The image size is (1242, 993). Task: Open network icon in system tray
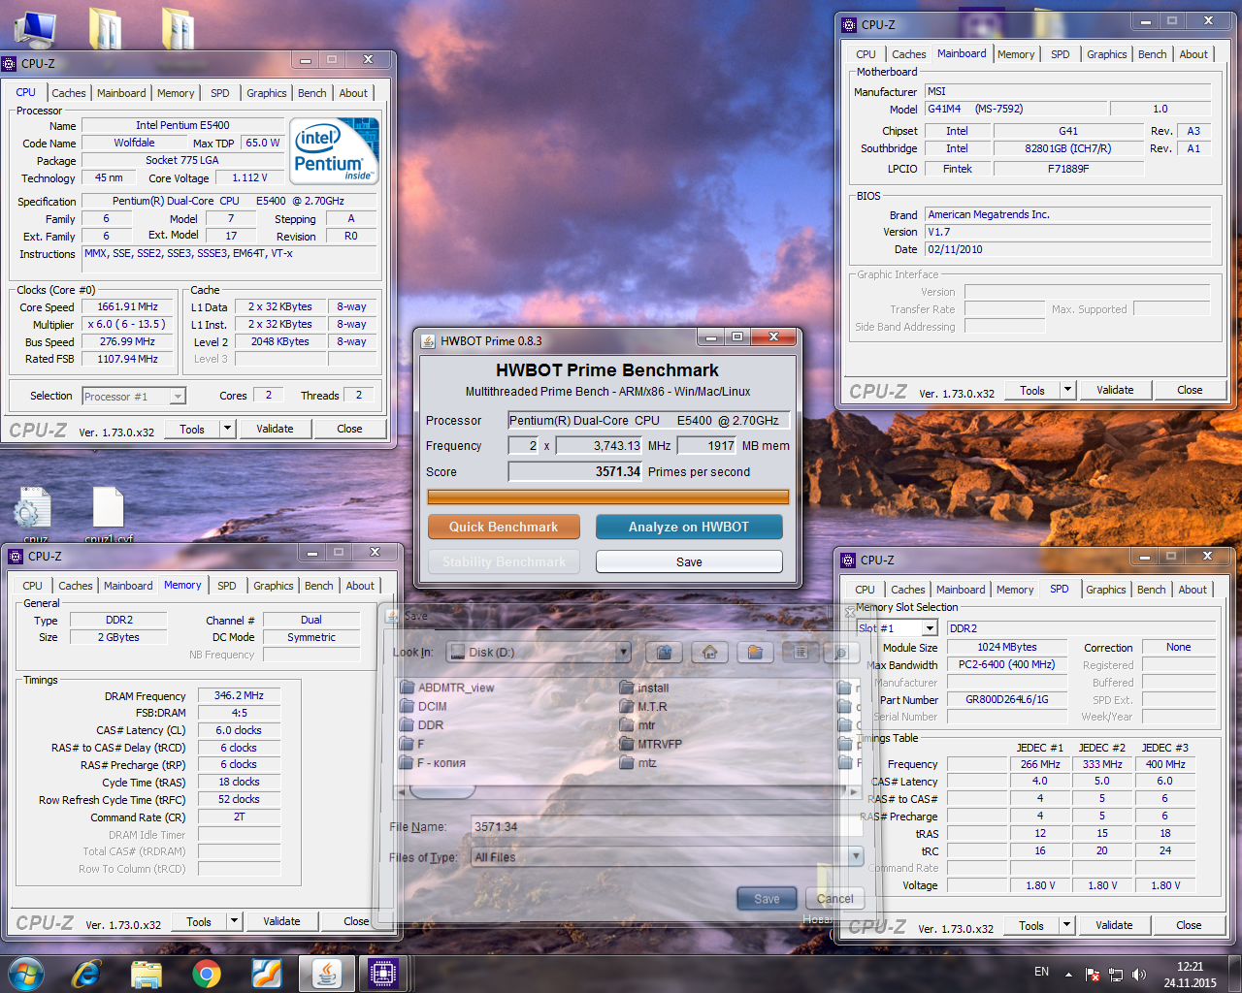[1116, 974]
